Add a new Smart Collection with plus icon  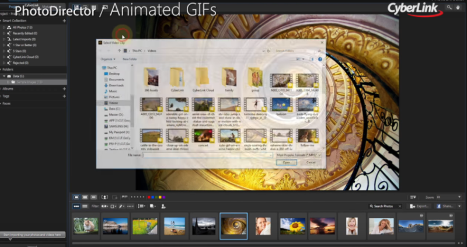(64, 21)
